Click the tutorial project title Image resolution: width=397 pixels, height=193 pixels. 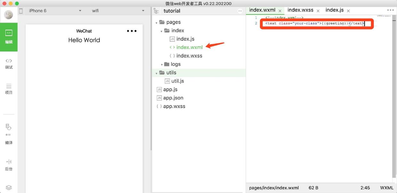[x=172, y=11]
